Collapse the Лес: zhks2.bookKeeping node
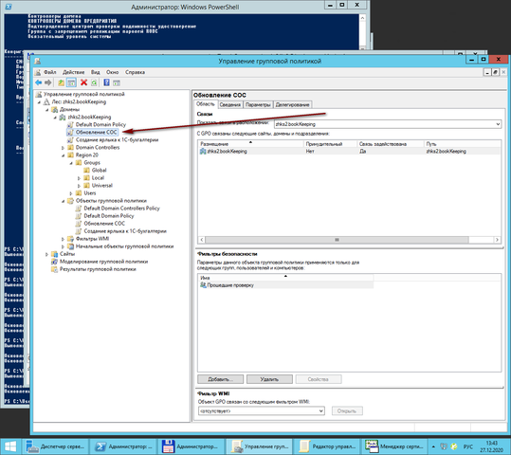511x455 pixels. point(40,102)
